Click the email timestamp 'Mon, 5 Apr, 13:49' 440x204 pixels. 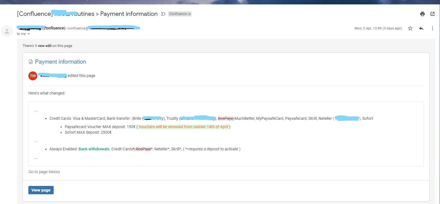368,28
